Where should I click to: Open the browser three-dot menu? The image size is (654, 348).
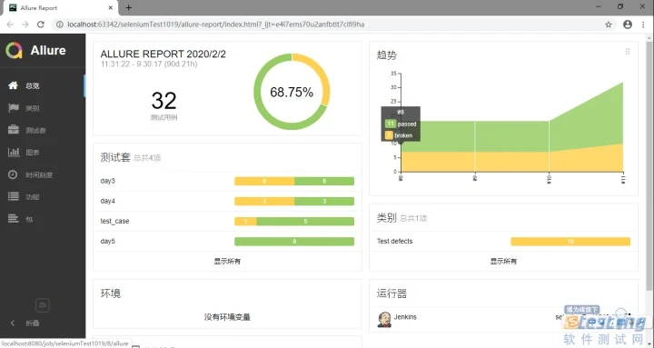(x=643, y=25)
